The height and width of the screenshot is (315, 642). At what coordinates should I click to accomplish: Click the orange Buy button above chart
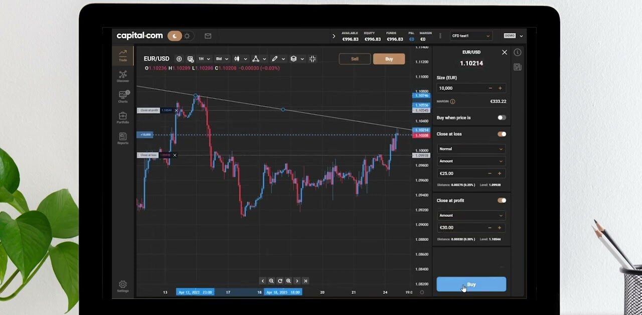(389, 59)
